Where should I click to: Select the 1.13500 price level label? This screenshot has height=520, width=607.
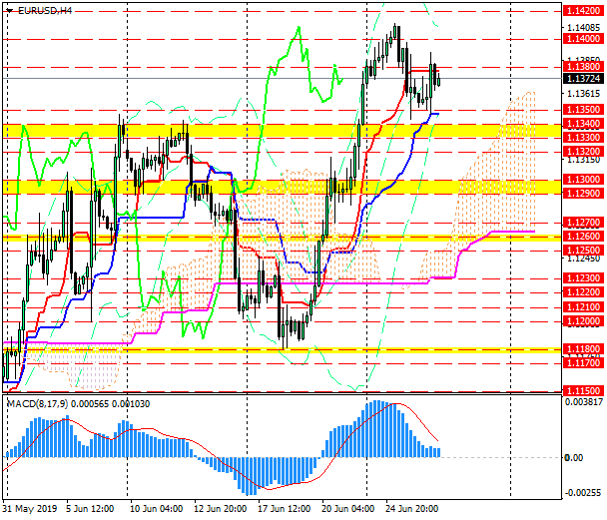[x=583, y=110]
